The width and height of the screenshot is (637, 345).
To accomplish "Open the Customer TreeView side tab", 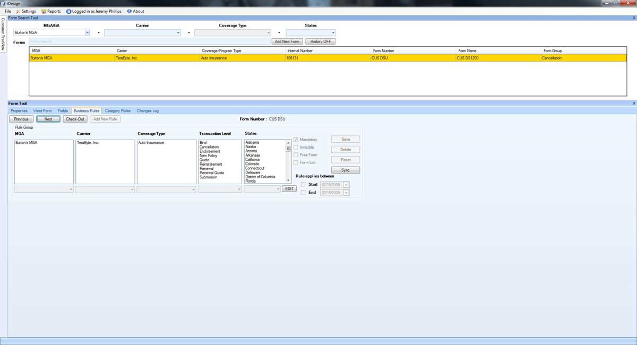I will [3, 34].
